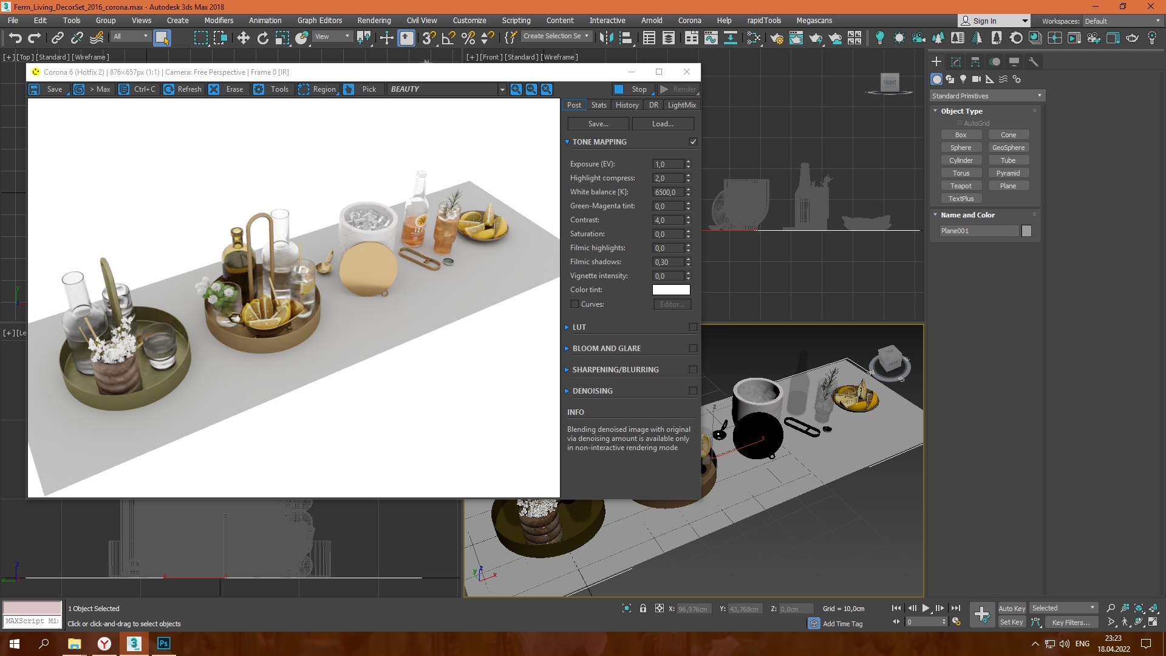
Task: Toggle the Selection Lock icon
Action: tap(643, 608)
